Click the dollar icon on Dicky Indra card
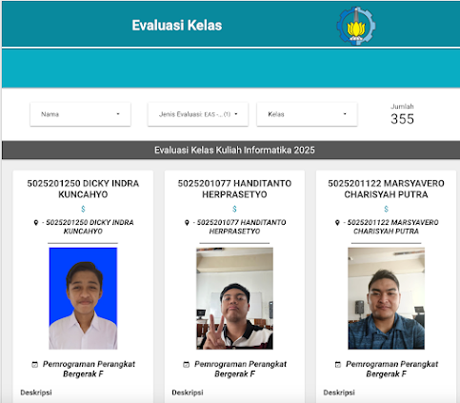Image resolution: width=460 pixels, height=403 pixels. click(83, 209)
